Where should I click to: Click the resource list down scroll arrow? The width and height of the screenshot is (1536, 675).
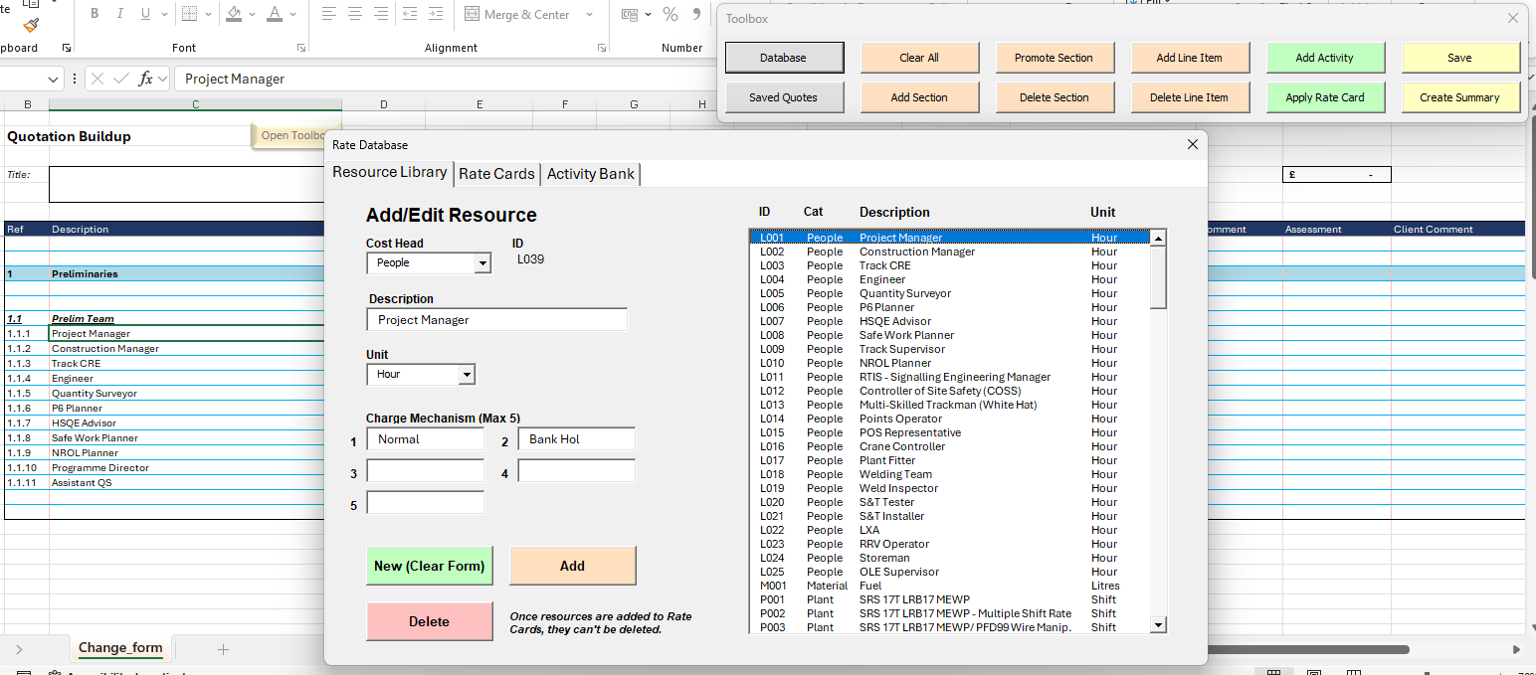tap(1158, 625)
